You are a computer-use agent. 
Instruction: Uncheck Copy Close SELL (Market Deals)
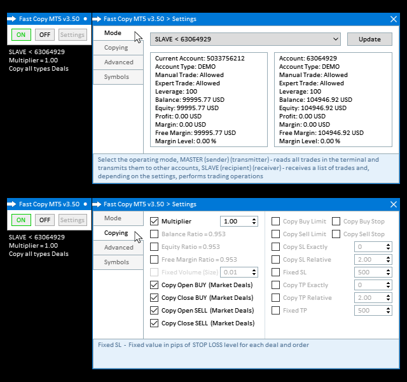coord(154,323)
